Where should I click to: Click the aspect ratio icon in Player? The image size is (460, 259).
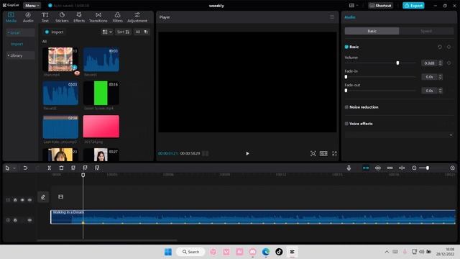click(x=323, y=153)
